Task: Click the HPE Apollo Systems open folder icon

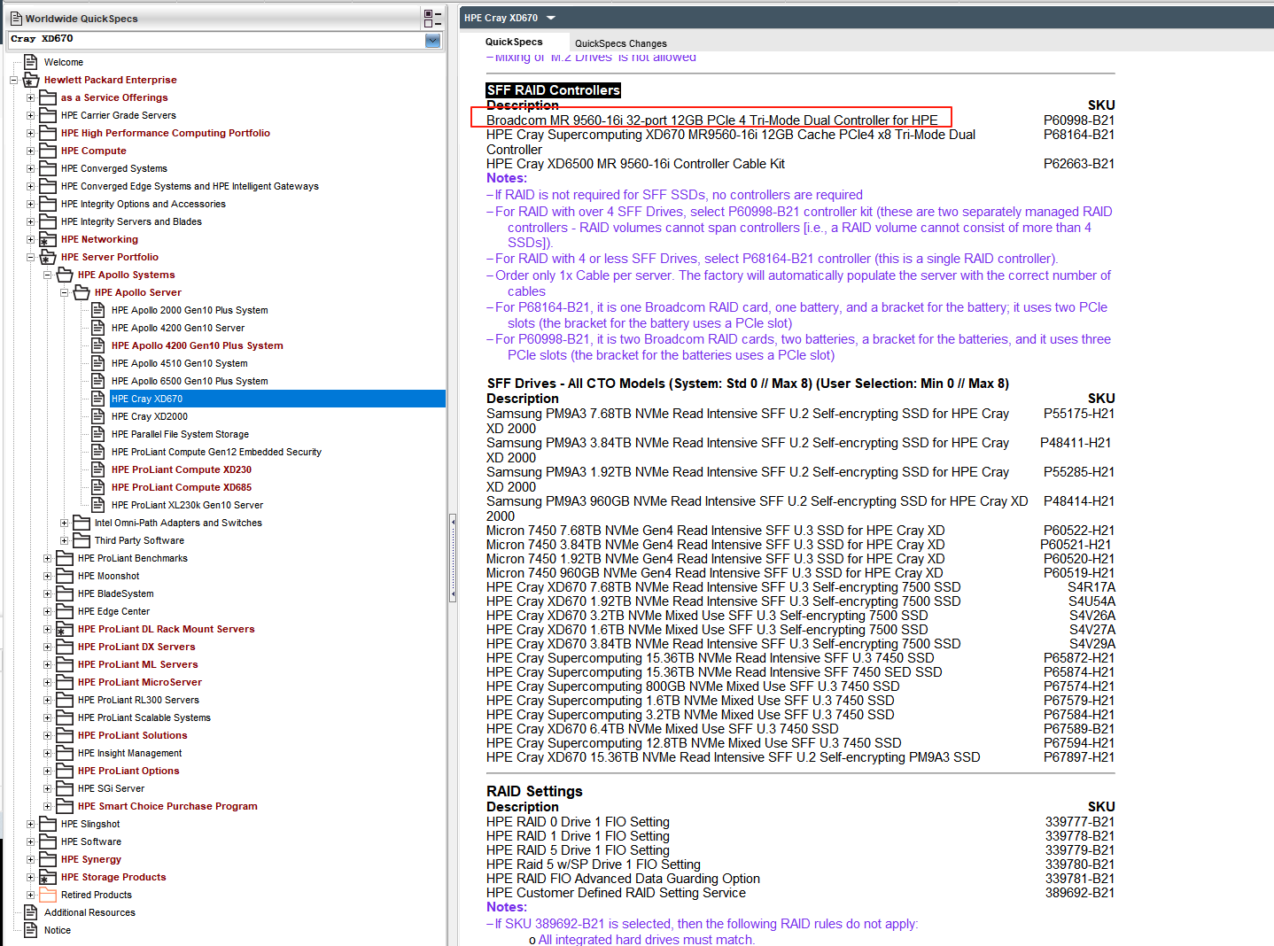Action: pyautogui.click(x=65, y=275)
